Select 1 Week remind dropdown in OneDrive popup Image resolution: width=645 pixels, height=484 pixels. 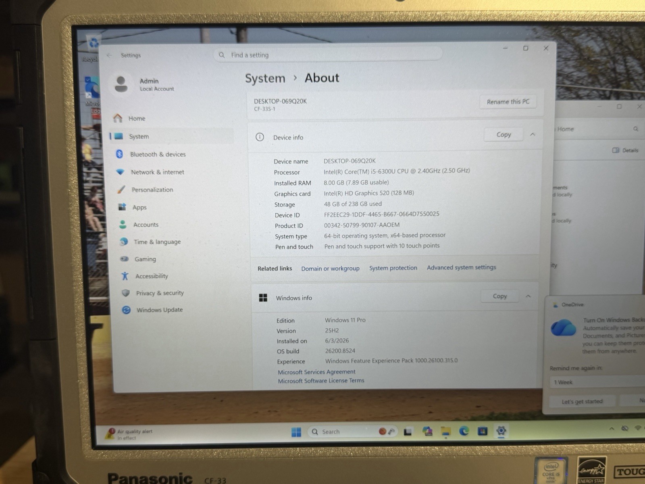click(x=597, y=382)
